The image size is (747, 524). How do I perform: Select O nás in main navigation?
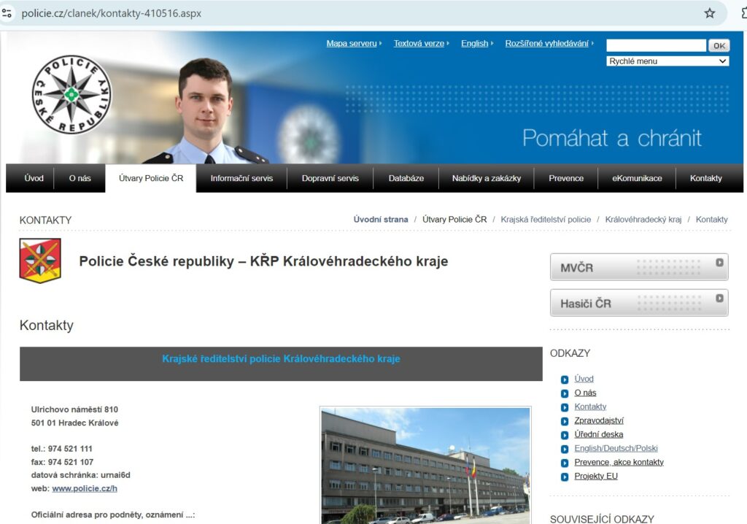click(80, 178)
